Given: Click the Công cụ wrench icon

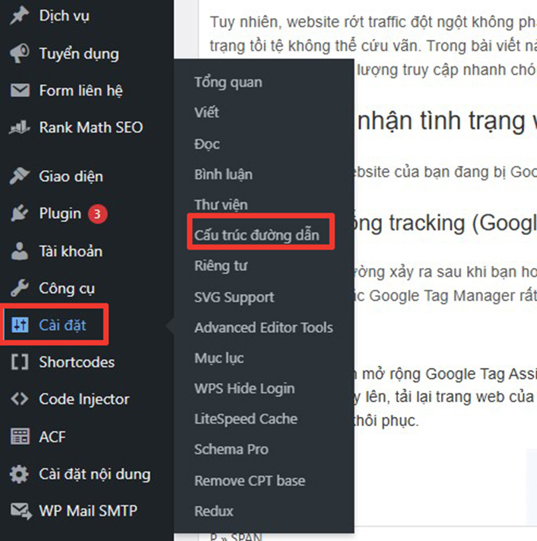Looking at the screenshot, I should coord(19,288).
